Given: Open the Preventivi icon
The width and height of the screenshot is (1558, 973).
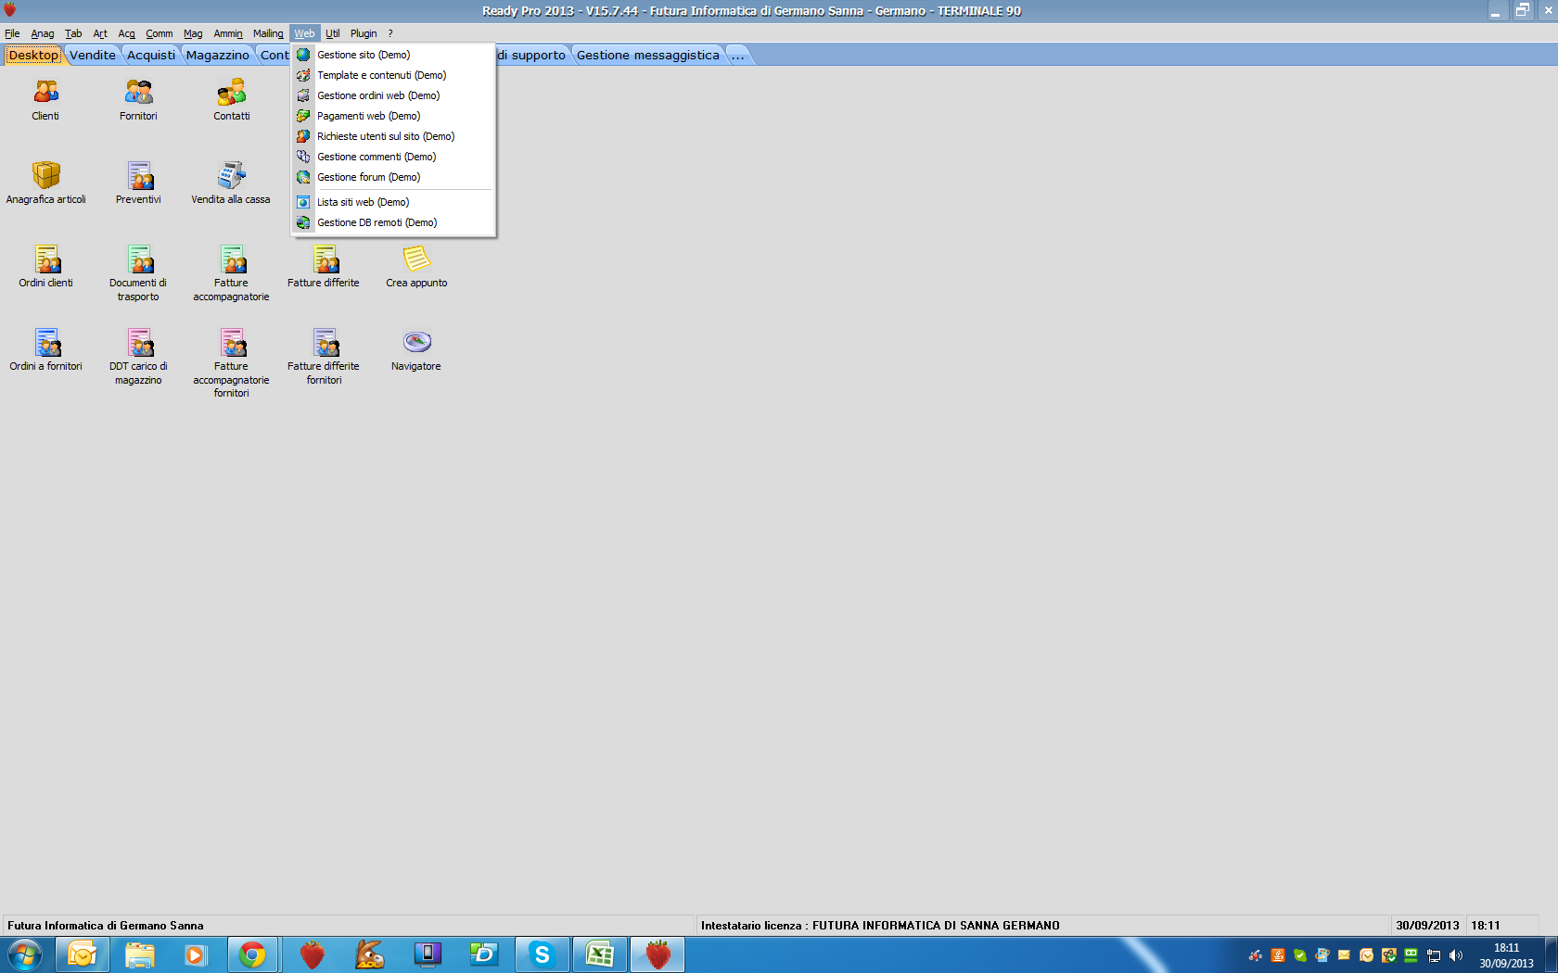Looking at the screenshot, I should click(138, 183).
